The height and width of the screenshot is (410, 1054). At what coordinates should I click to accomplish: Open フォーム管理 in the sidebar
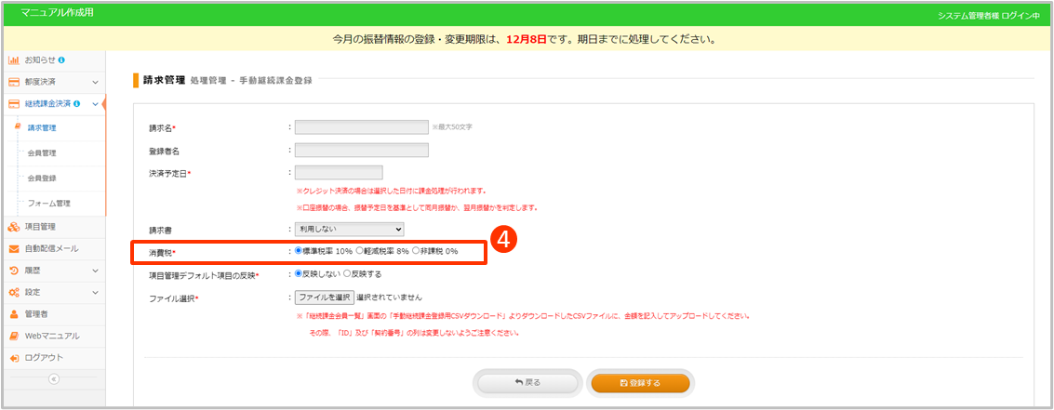coord(48,203)
